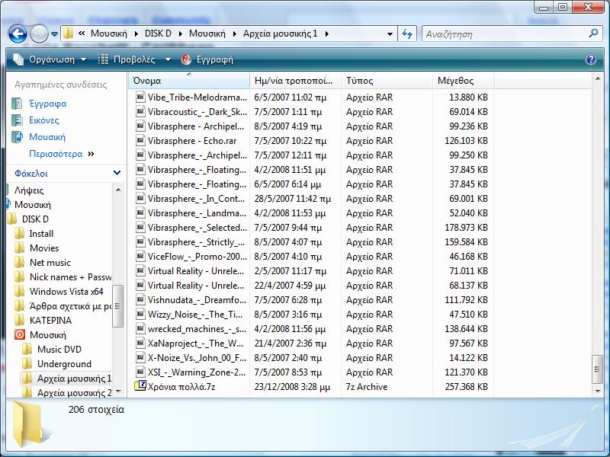Click the folder icon in the address bar
The width and height of the screenshot is (610, 457).
(x=68, y=34)
